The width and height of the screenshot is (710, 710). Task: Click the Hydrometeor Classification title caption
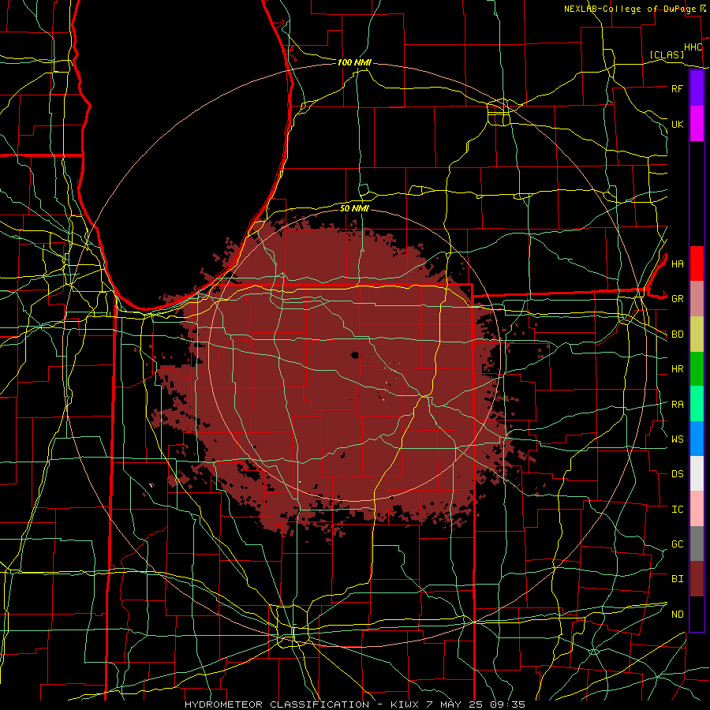point(354,704)
